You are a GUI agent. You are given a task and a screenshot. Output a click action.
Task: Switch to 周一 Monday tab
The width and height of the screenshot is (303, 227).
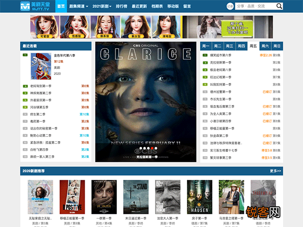point(206,46)
